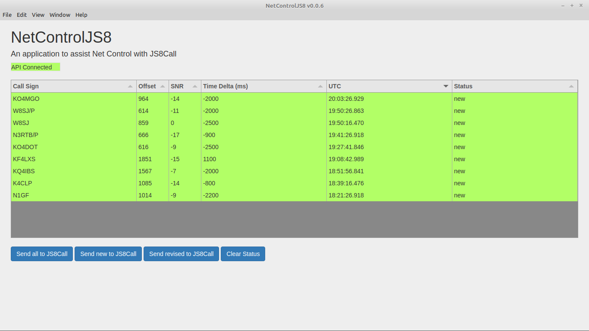Screen dimensions: 589x331
Task: Click the Time Delta sort arrow icon
Action: tap(320, 86)
